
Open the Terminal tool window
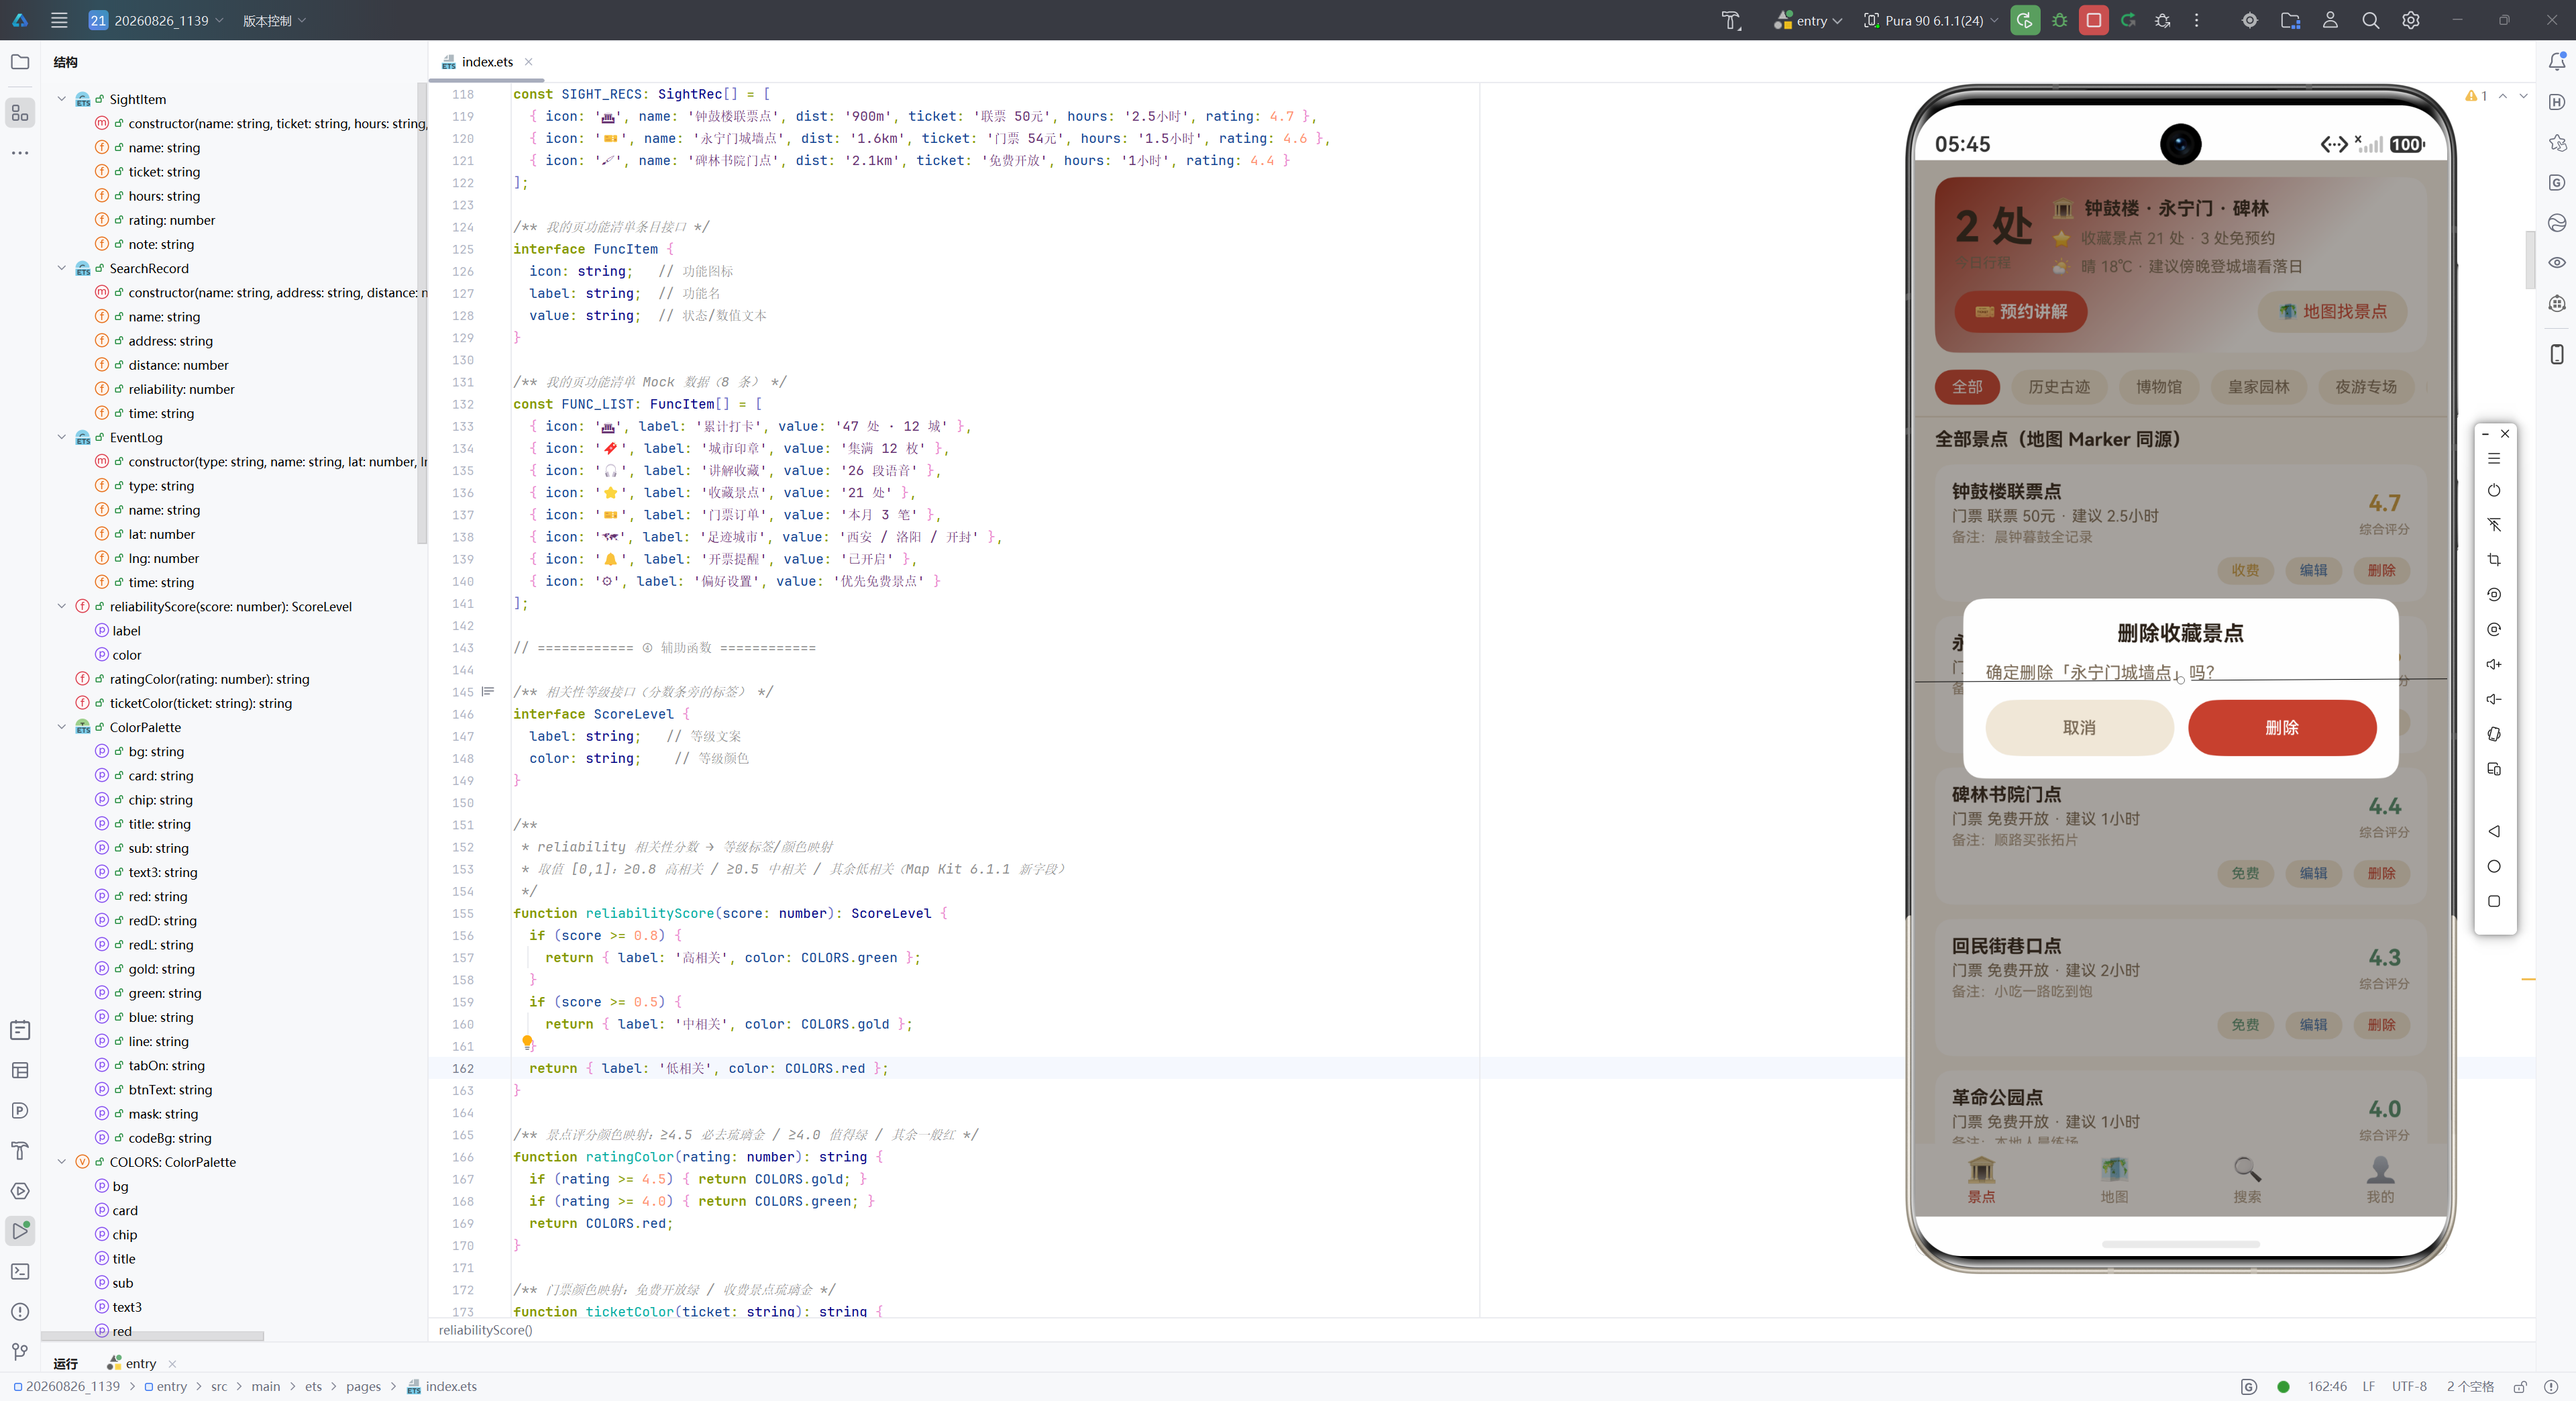(x=20, y=1271)
